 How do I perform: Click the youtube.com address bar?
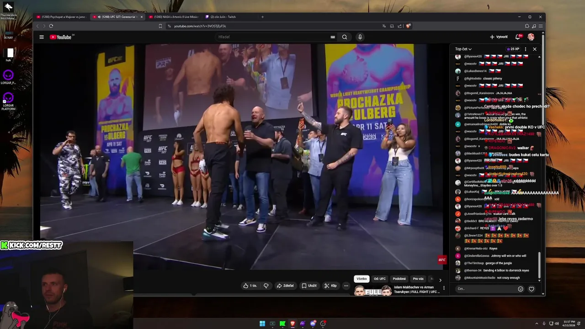[x=274, y=26]
